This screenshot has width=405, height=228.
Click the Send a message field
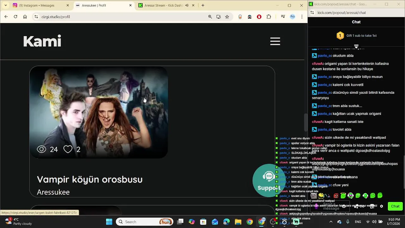330,206
